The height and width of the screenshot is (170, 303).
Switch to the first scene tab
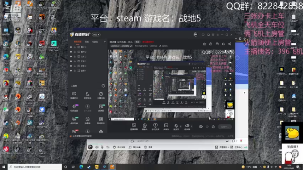point(78,42)
